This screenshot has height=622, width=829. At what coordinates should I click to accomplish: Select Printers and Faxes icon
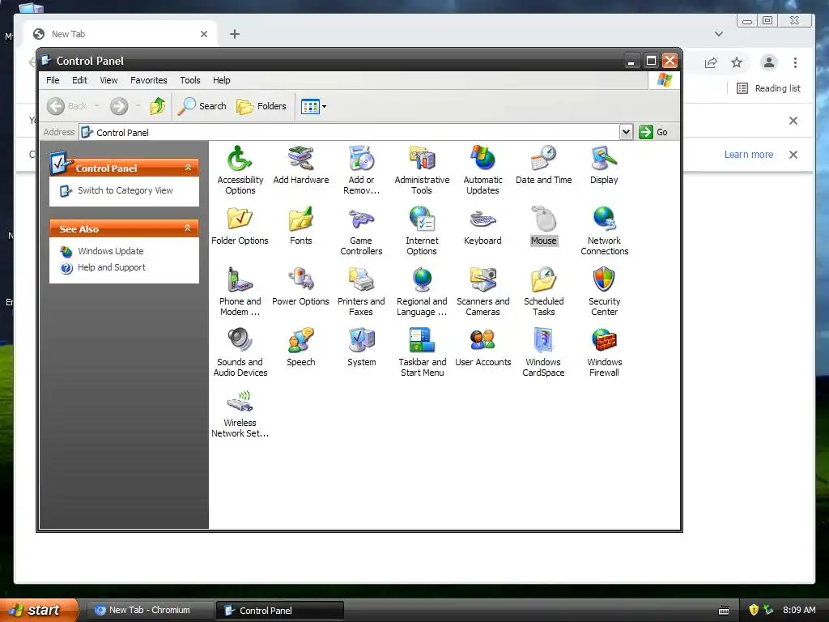pyautogui.click(x=361, y=279)
